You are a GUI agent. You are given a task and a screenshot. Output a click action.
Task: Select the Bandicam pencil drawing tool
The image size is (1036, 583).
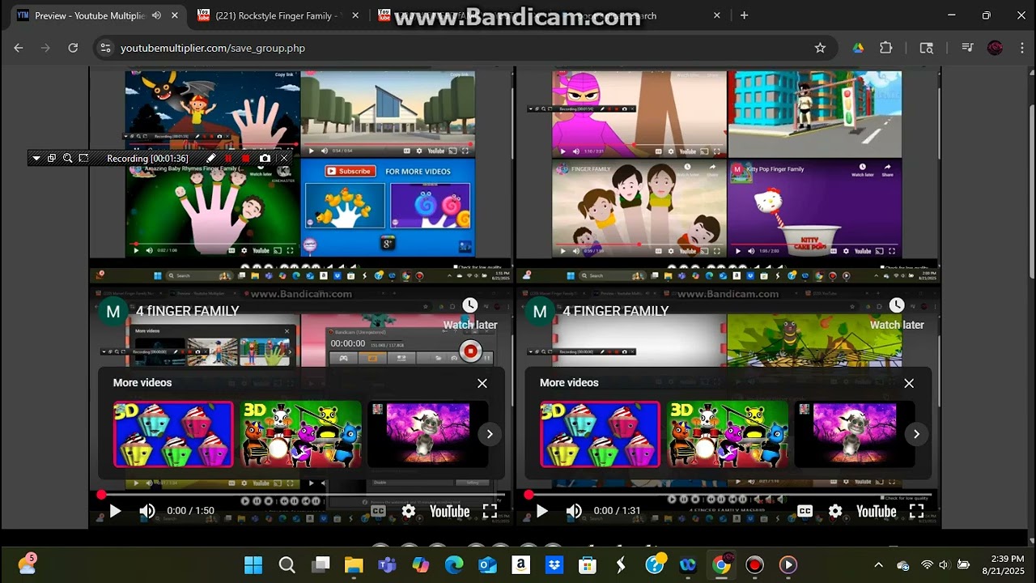[211, 159]
